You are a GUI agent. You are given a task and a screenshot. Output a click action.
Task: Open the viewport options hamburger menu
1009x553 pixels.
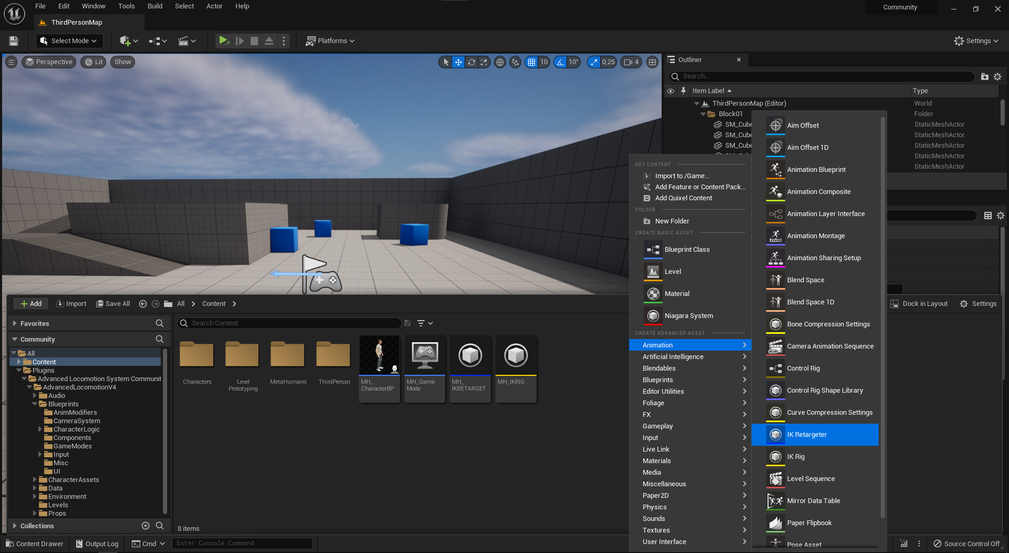(11, 62)
